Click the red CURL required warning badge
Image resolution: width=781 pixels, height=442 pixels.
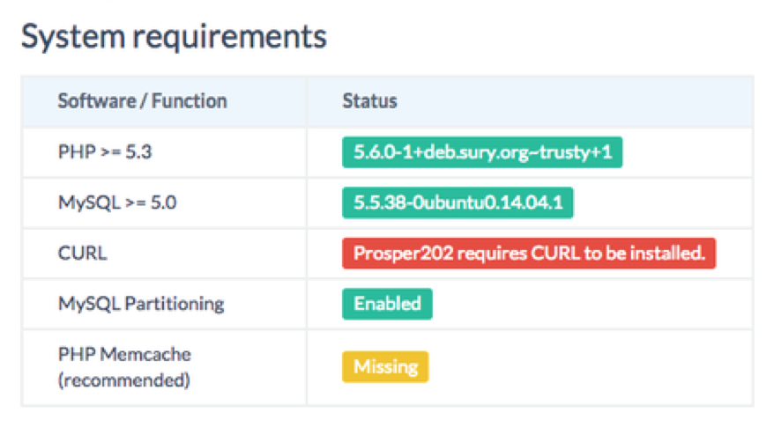[x=529, y=254]
